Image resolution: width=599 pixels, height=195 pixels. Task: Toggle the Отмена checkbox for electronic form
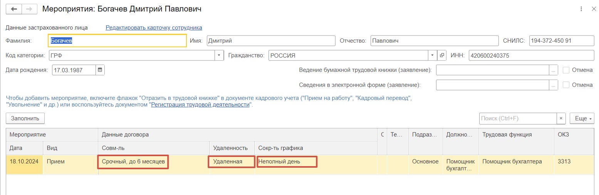566,85
